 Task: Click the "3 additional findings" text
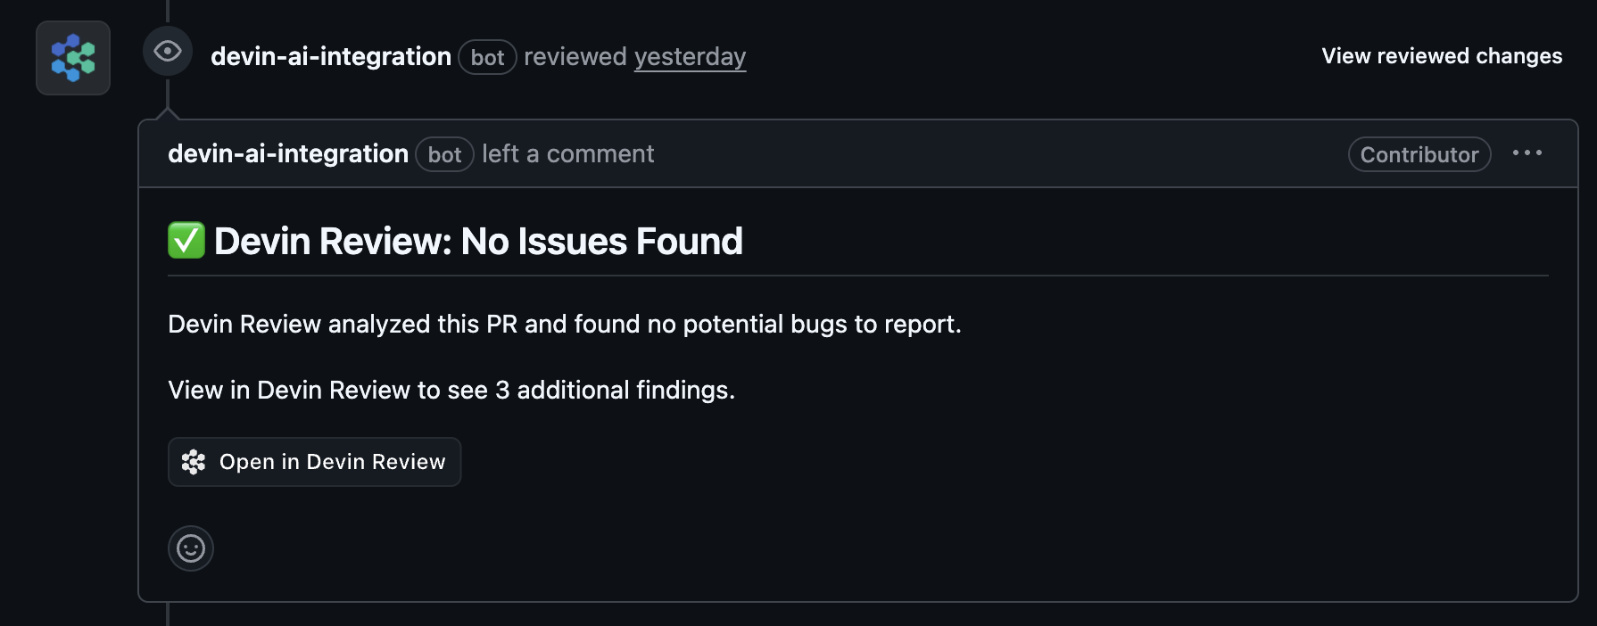(615, 391)
